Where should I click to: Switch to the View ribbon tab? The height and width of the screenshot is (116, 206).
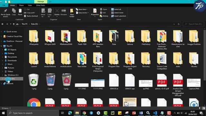coord(30,5)
